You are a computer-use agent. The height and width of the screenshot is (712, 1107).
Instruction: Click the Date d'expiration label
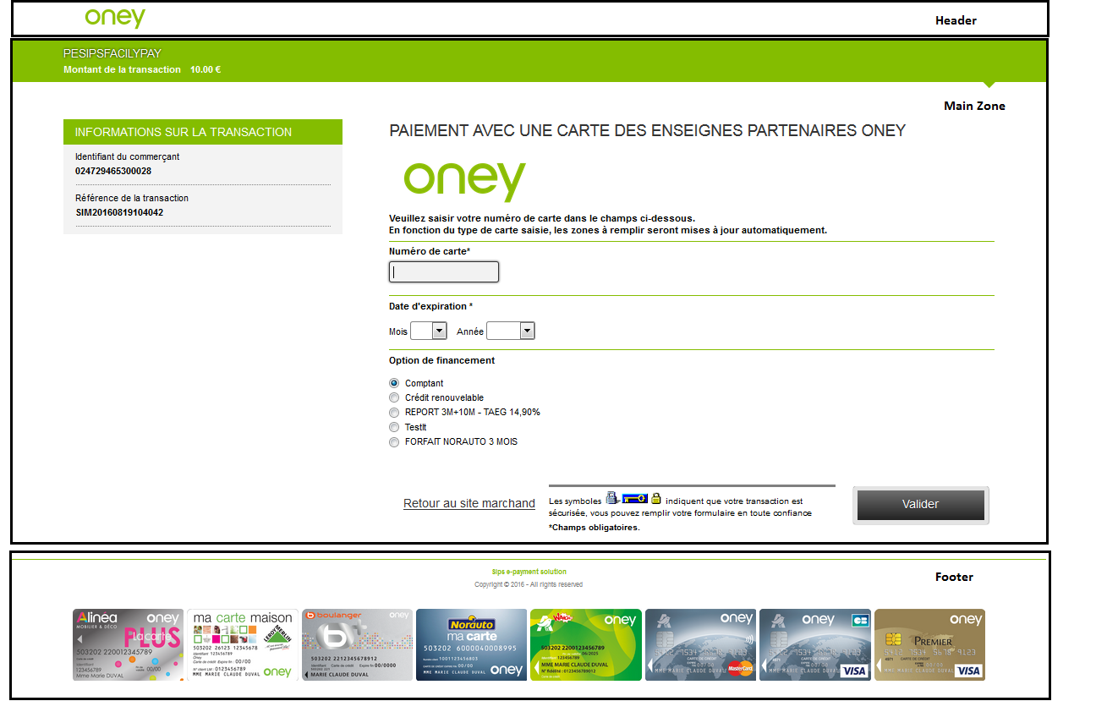click(x=431, y=306)
